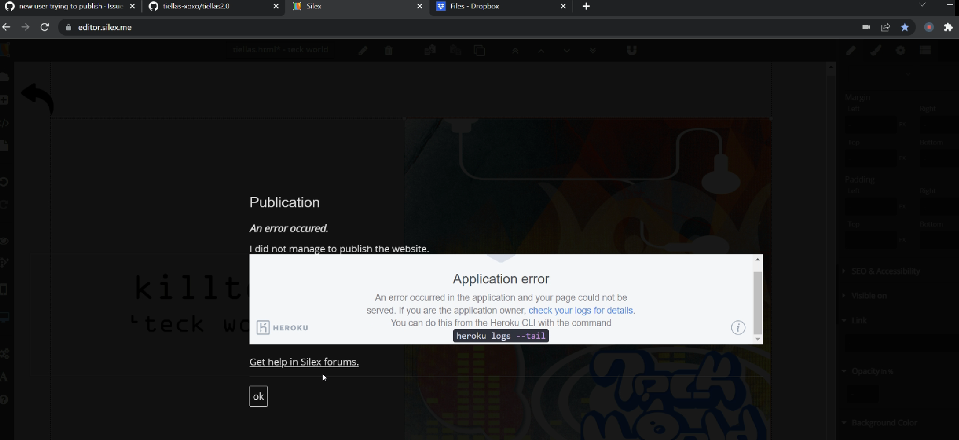The image size is (959, 440).
Task: Click the browser address bar
Action: 251,27
